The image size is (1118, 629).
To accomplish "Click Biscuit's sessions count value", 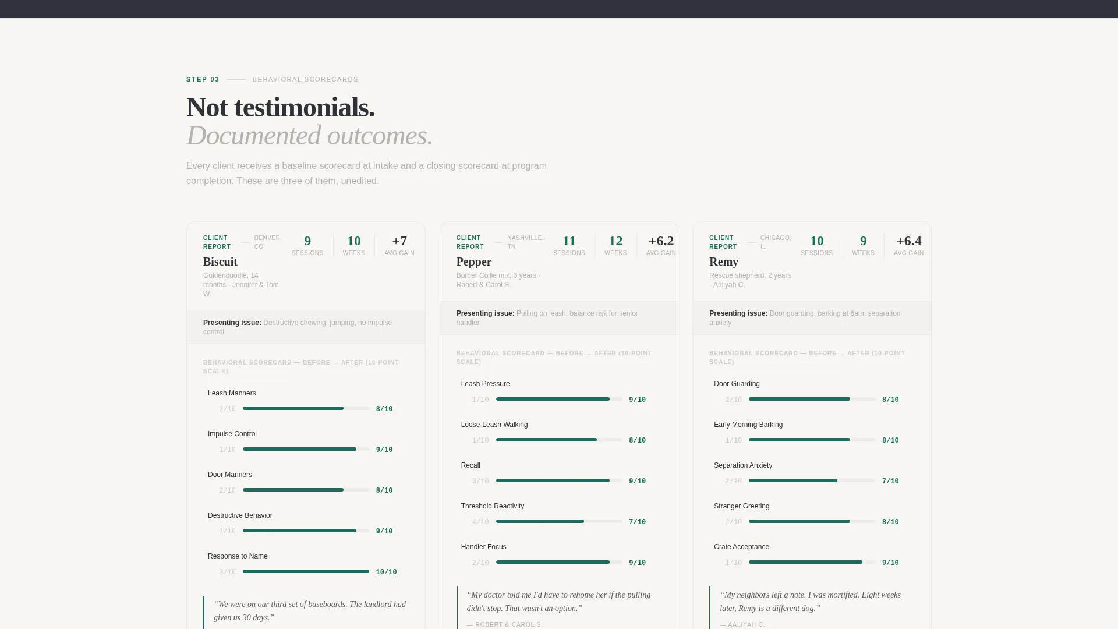I will tap(307, 241).
